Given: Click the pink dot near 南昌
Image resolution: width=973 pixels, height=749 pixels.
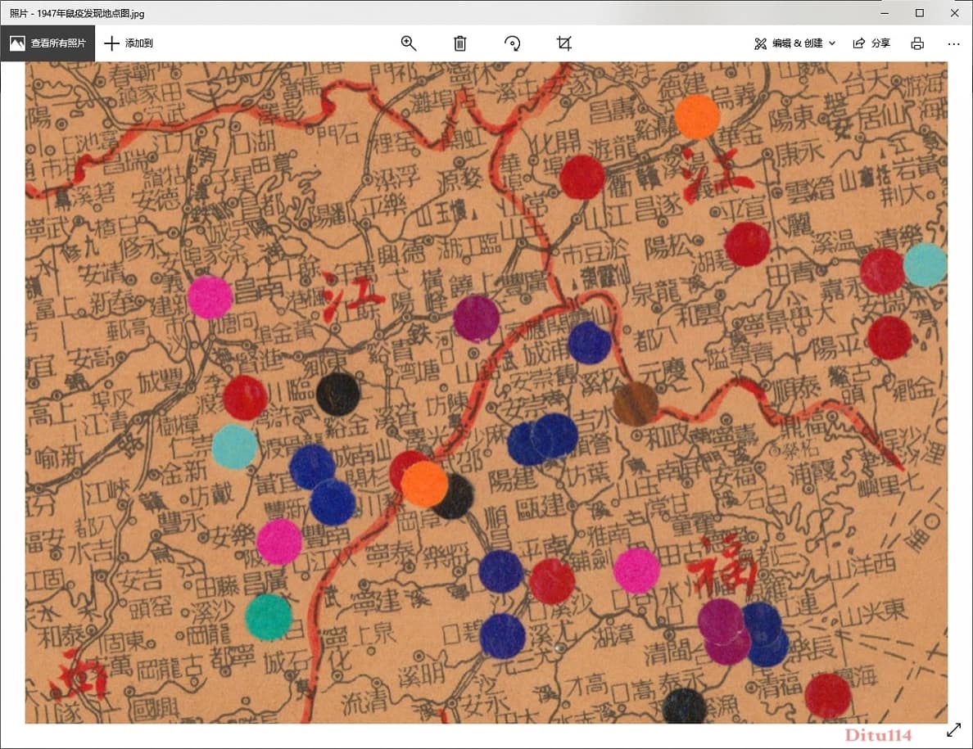Looking at the screenshot, I should click(x=210, y=297).
